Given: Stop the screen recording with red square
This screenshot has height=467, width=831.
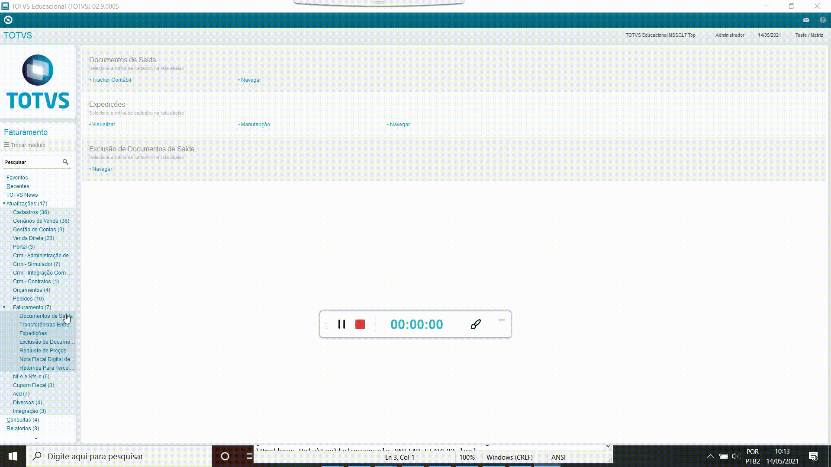Looking at the screenshot, I should [360, 324].
